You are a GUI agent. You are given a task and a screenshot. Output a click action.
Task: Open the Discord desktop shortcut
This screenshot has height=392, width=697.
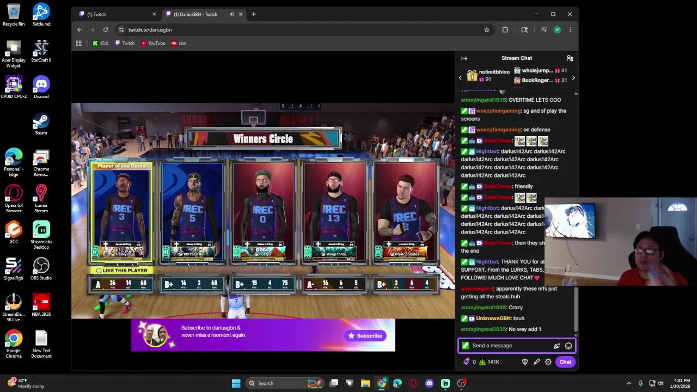tap(41, 88)
